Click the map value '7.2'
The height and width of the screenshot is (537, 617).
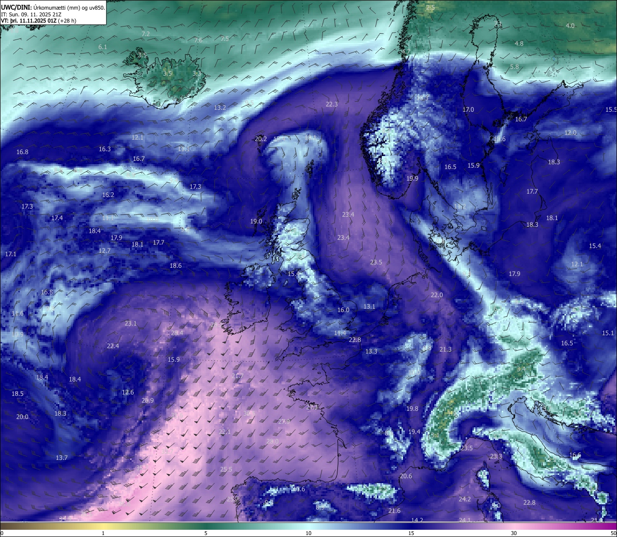click(x=146, y=34)
